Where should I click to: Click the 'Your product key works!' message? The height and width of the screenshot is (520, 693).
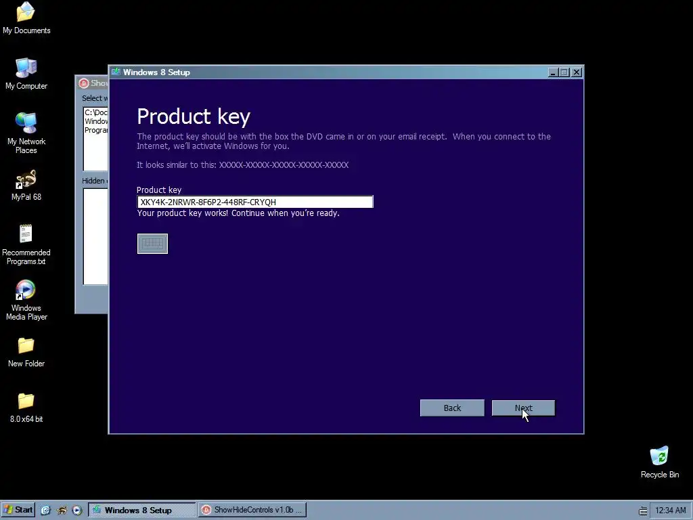click(238, 213)
